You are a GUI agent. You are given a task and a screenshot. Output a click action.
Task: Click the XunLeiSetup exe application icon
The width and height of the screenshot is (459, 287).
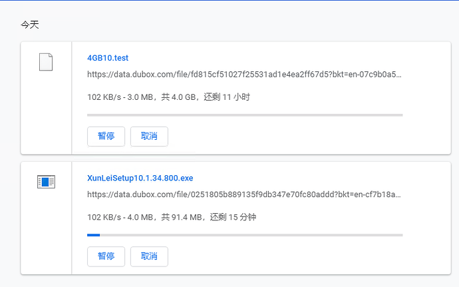point(47,182)
